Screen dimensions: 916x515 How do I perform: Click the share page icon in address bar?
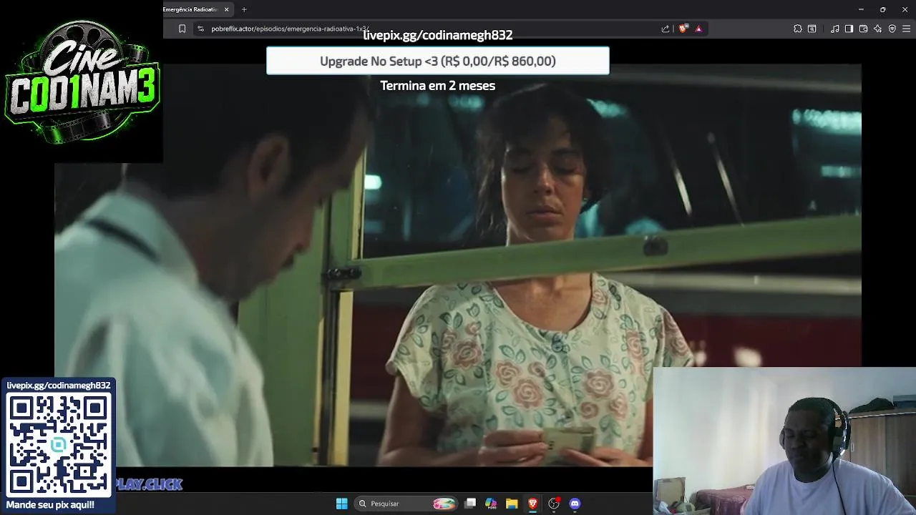666,29
